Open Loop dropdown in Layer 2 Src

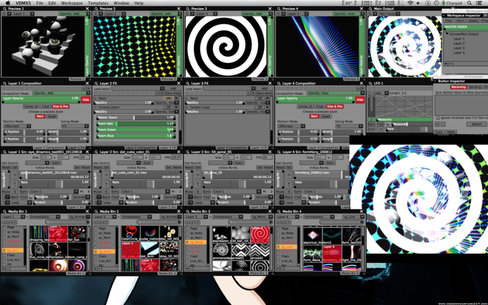pyautogui.click(x=113, y=203)
